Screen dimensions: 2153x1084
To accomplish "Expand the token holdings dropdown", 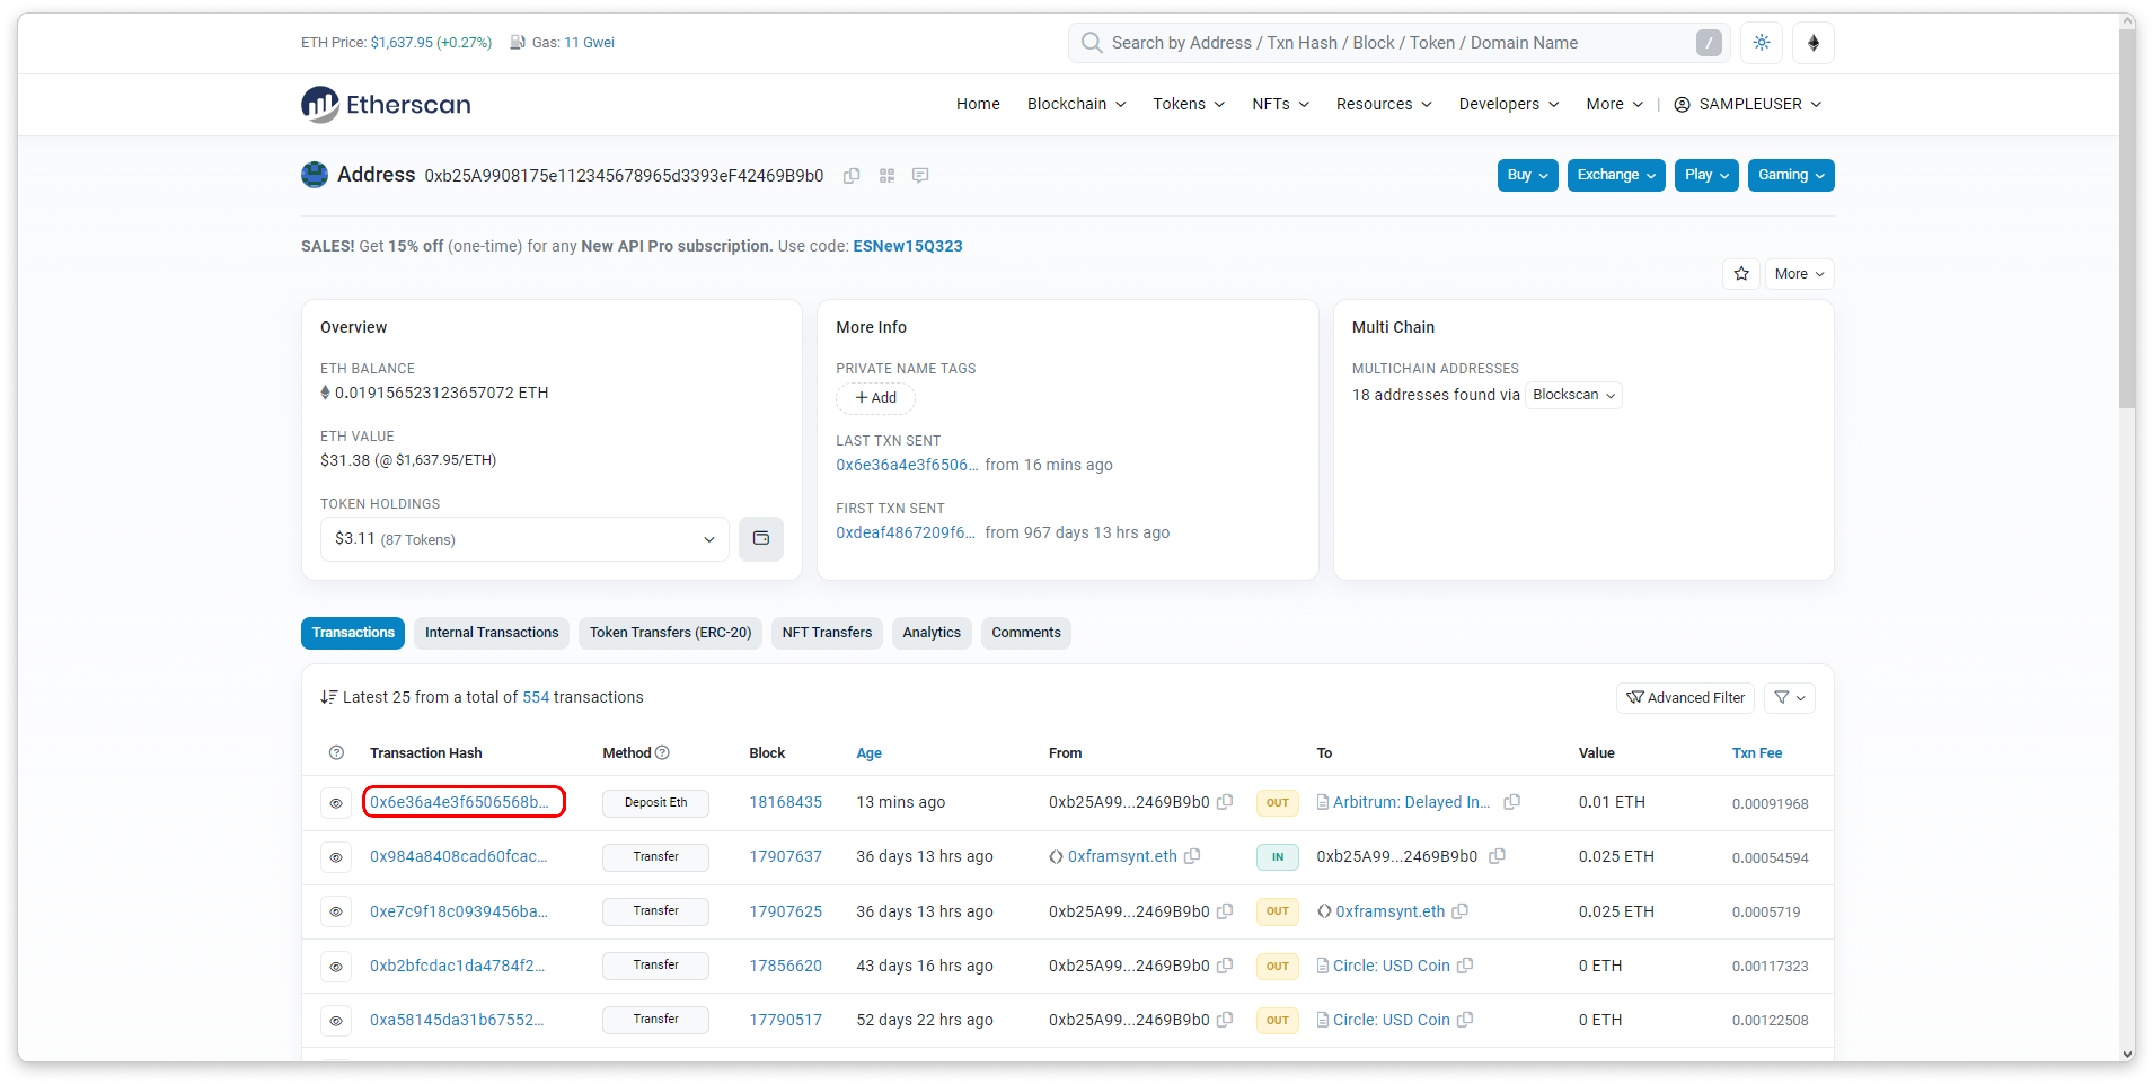I will (524, 539).
